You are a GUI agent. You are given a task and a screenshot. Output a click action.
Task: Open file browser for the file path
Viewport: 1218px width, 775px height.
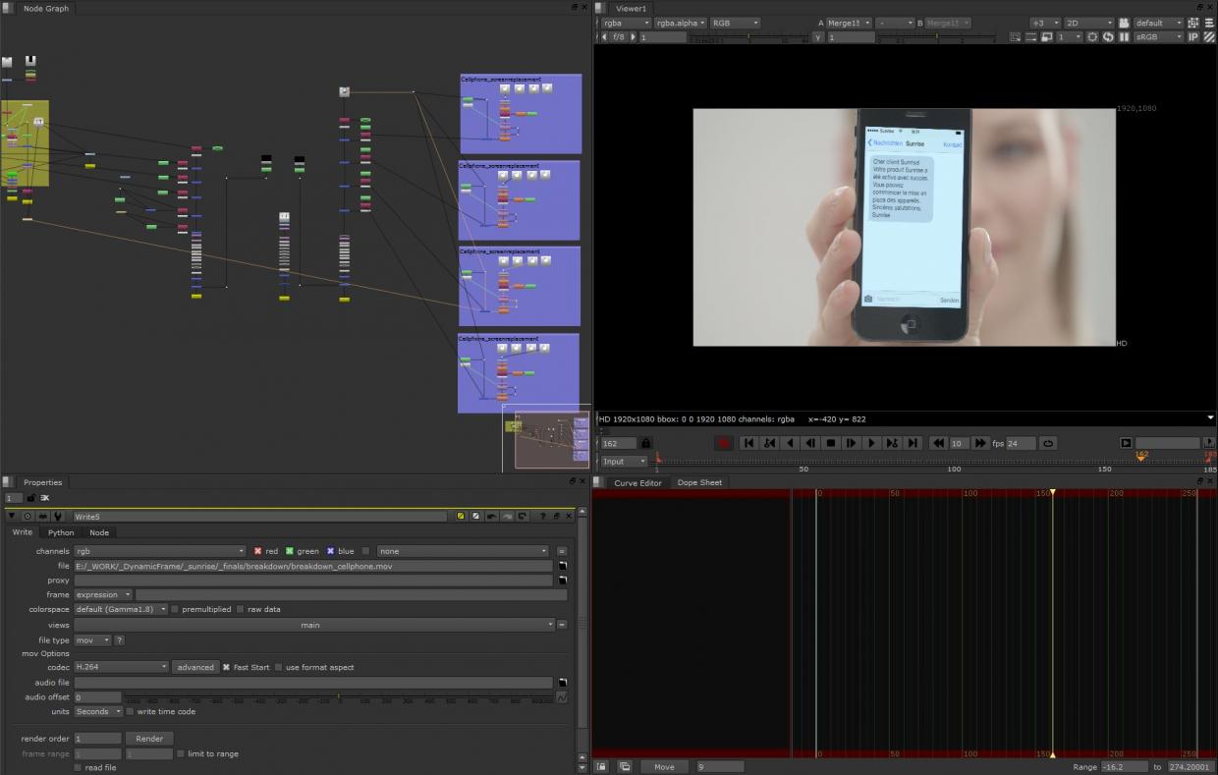click(x=563, y=566)
